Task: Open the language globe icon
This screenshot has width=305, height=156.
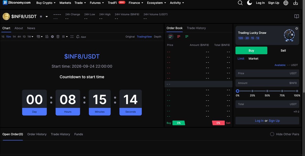Action: click(x=286, y=3)
